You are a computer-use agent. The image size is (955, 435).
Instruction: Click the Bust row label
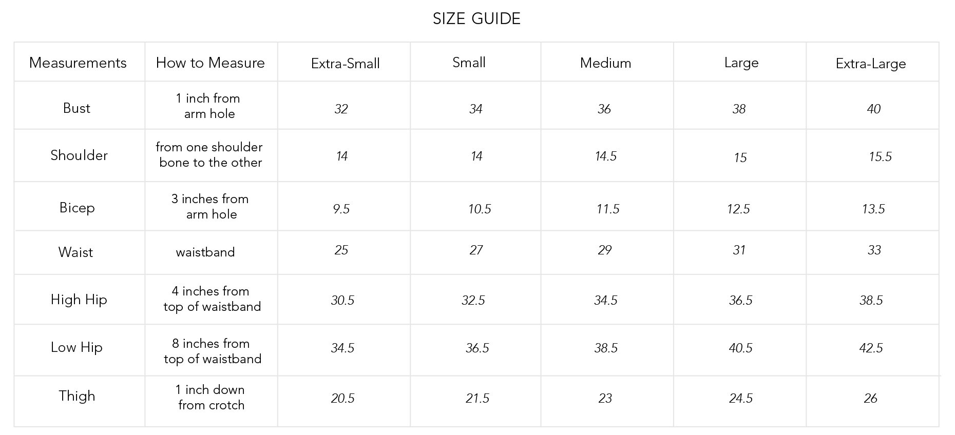point(77,108)
